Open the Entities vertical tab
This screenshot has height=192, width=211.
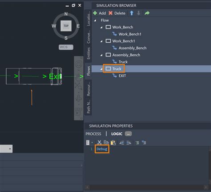pos(89,53)
